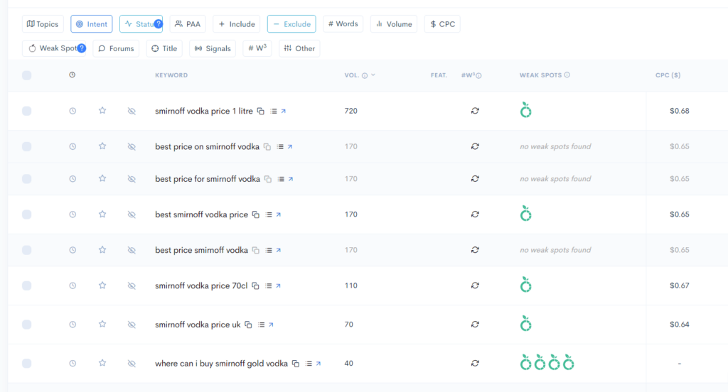Tick checkbox for best smirnoff vodka price
The image size is (728, 392).
[27, 214]
